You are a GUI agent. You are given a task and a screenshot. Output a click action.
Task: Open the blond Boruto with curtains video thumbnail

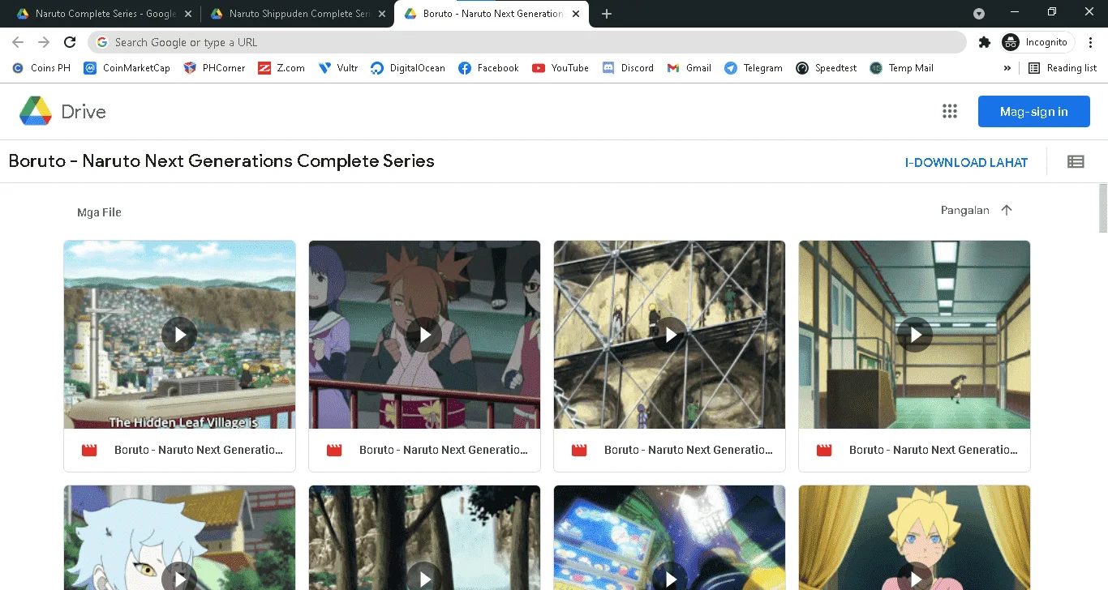914,537
